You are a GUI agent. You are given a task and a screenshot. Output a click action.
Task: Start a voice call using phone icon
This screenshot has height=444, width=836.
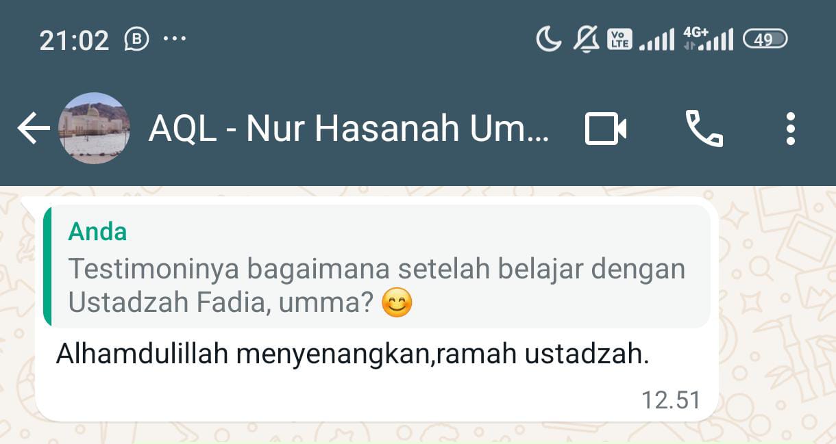[704, 129]
